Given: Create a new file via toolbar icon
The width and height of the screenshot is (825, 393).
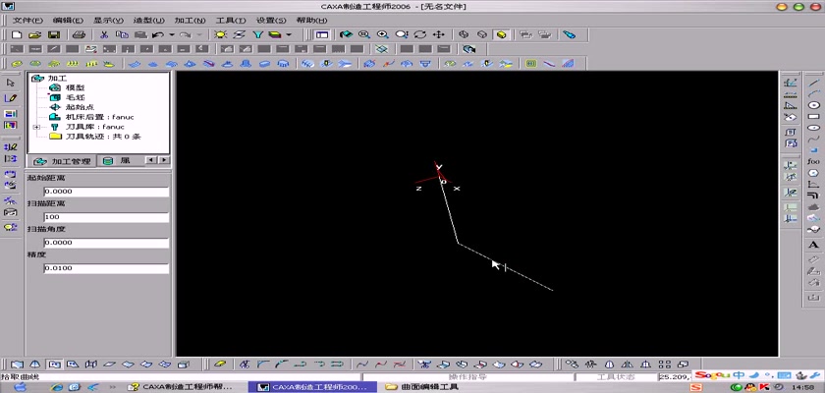Looking at the screenshot, I should tap(17, 34).
